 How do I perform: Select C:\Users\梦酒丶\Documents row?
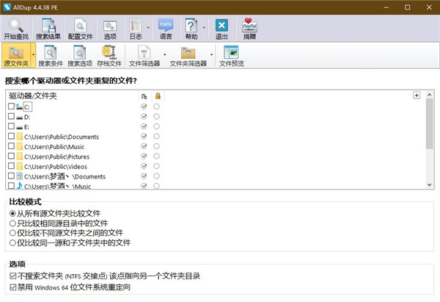(x=65, y=176)
